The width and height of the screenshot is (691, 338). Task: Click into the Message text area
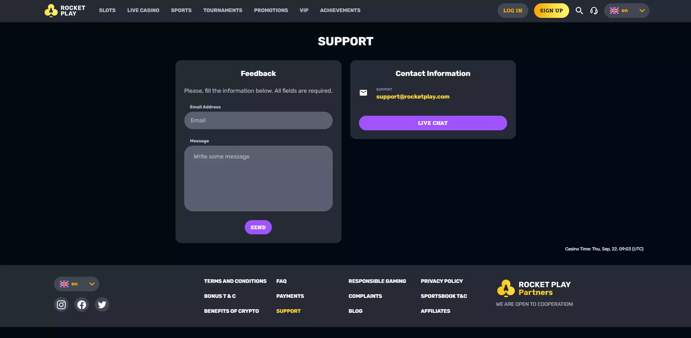[258, 178]
